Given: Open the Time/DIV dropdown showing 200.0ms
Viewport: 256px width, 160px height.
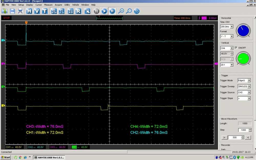Looking at the screenshot, I should click(x=226, y=26).
